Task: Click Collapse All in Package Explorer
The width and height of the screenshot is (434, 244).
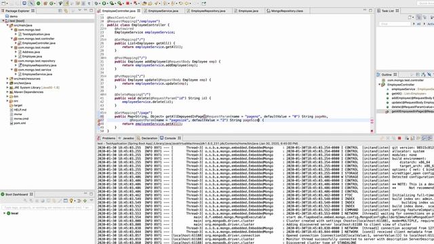Action: (x=60, y=11)
